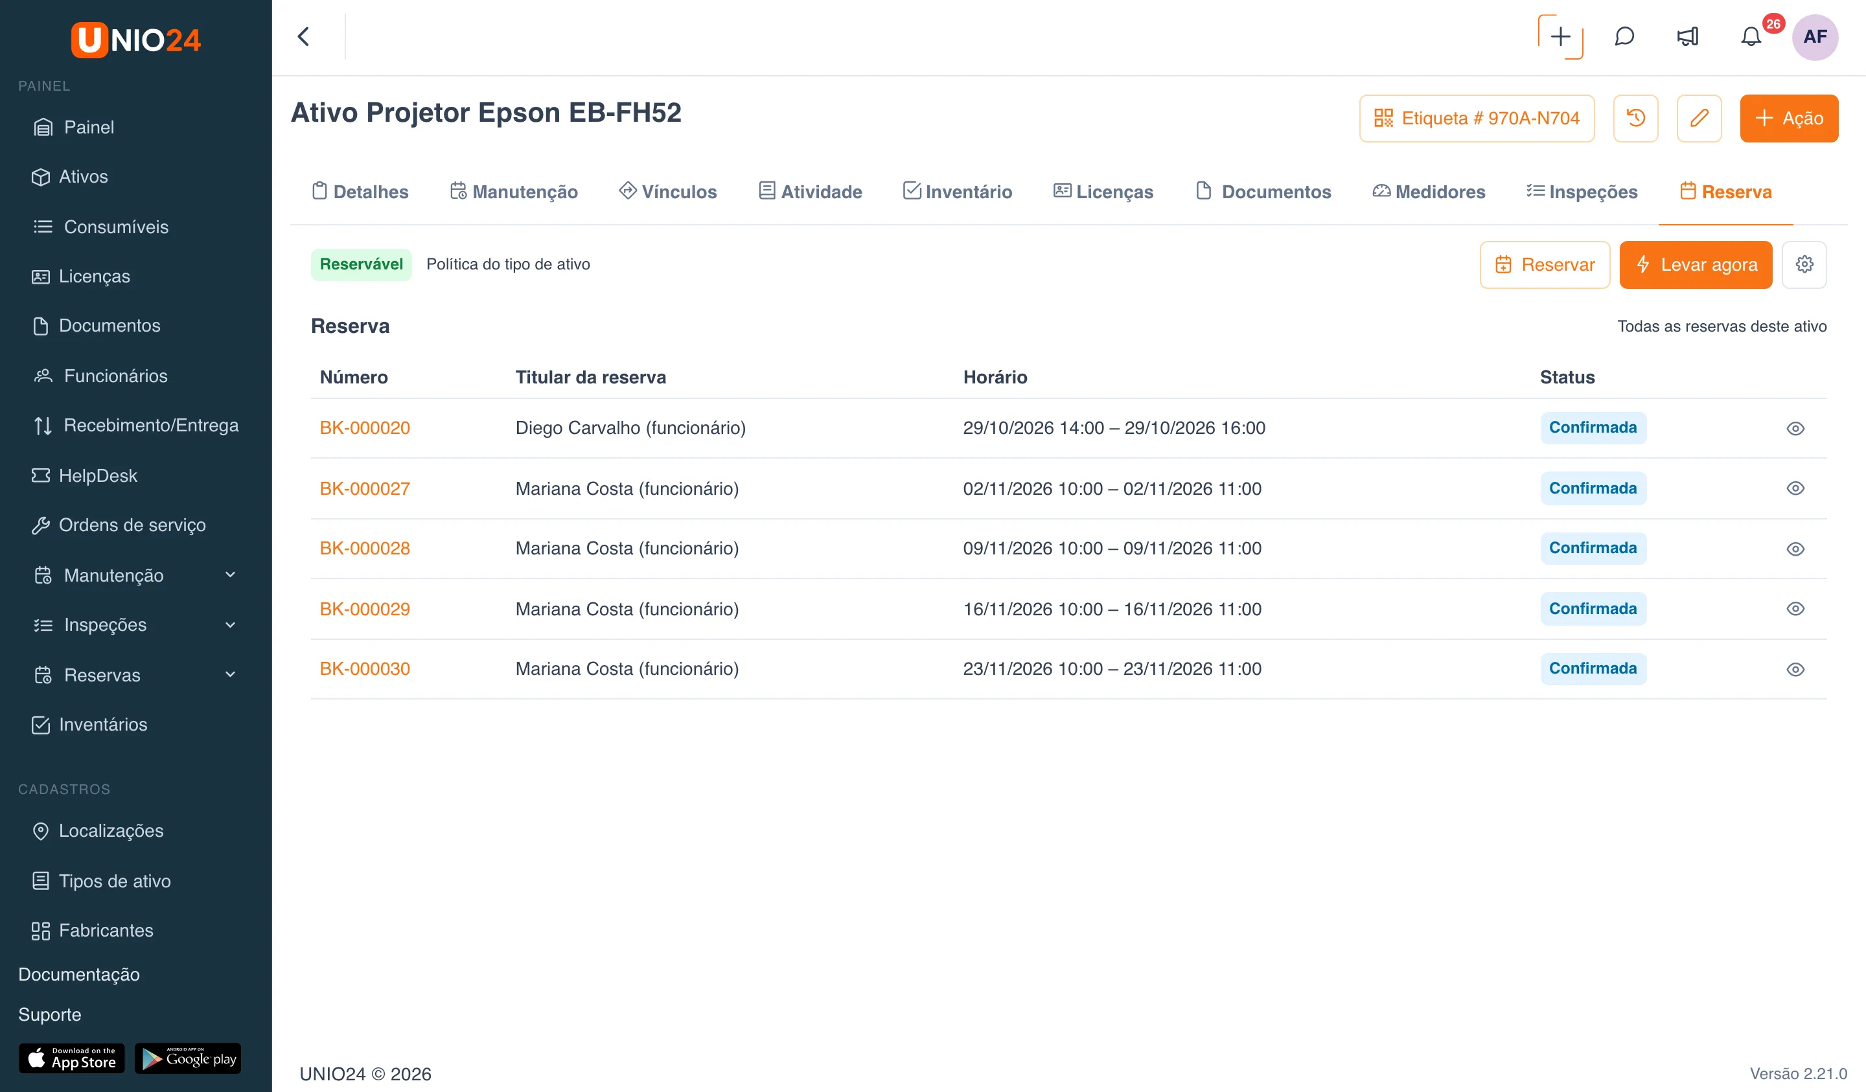
Task: Open Fabricantes in the sidebar
Action: pyautogui.click(x=93, y=931)
